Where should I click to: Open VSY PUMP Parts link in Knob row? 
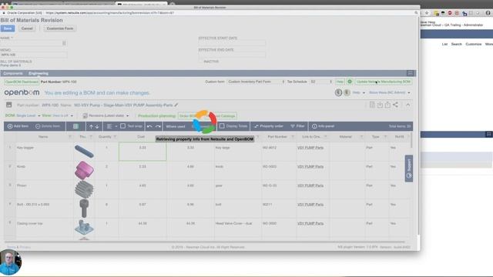point(310,166)
